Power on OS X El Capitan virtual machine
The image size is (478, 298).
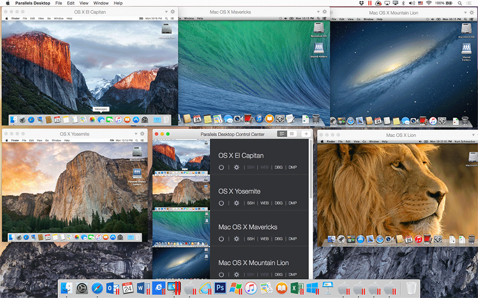tap(221, 167)
